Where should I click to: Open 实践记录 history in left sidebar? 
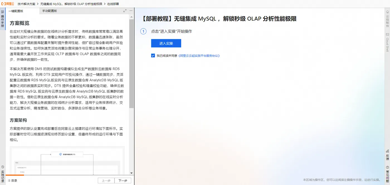click(x=3, y=174)
